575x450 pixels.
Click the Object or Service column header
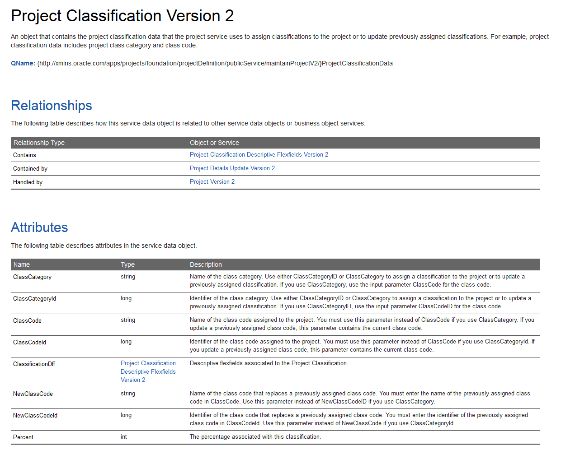click(214, 143)
